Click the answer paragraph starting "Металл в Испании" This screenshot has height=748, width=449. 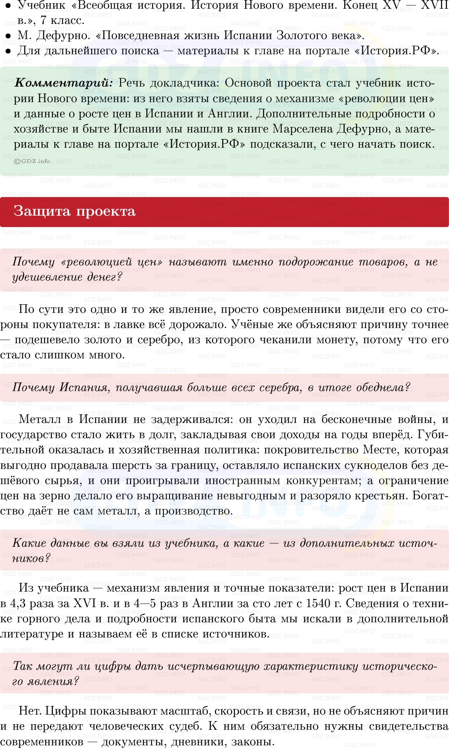click(x=224, y=465)
